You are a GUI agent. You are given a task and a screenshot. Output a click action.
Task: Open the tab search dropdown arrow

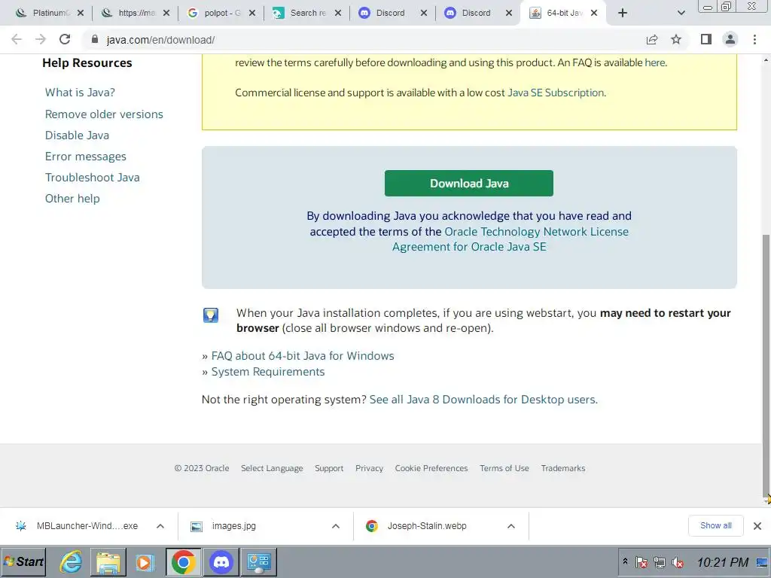(x=681, y=13)
